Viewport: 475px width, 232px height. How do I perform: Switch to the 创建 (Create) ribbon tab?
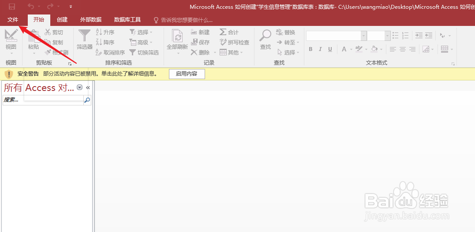(x=62, y=20)
